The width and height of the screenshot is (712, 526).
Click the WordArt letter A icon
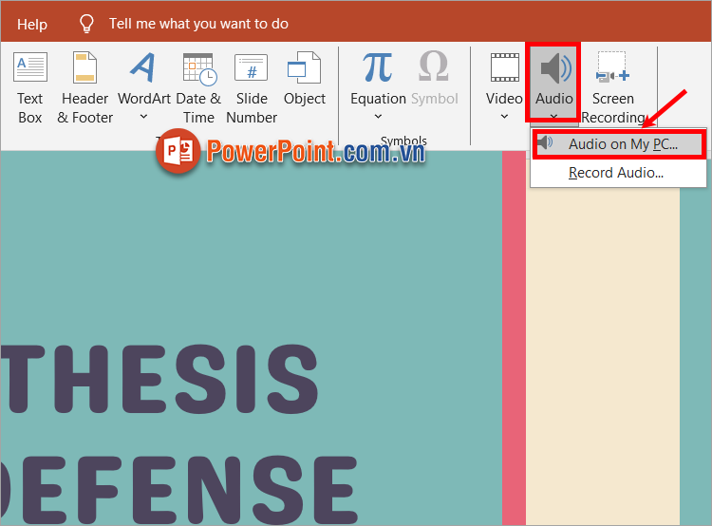pyautogui.click(x=143, y=68)
